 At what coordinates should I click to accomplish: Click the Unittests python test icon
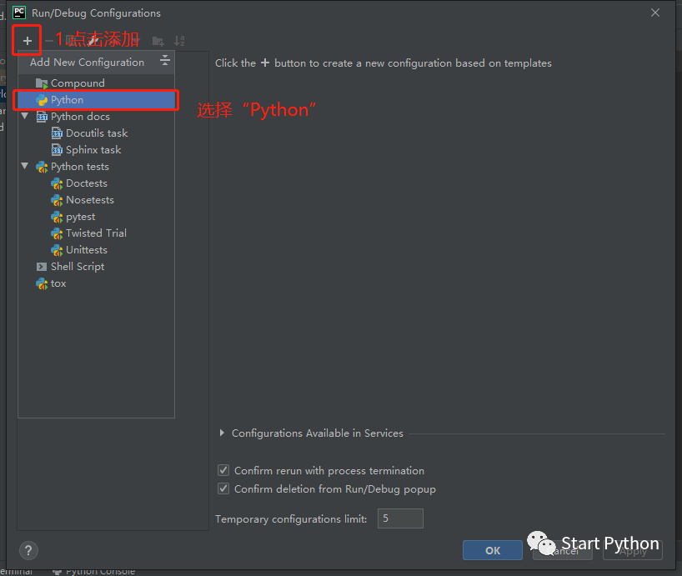click(57, 250)
